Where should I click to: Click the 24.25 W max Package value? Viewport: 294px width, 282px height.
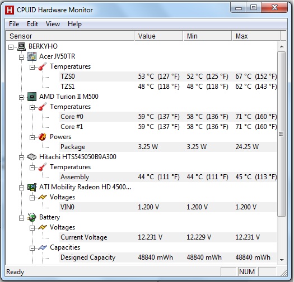coord(247,147)
